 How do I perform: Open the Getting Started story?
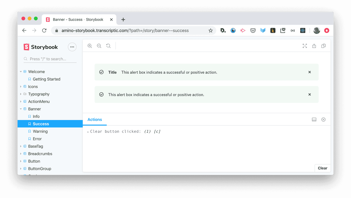(x=46, y=79)
